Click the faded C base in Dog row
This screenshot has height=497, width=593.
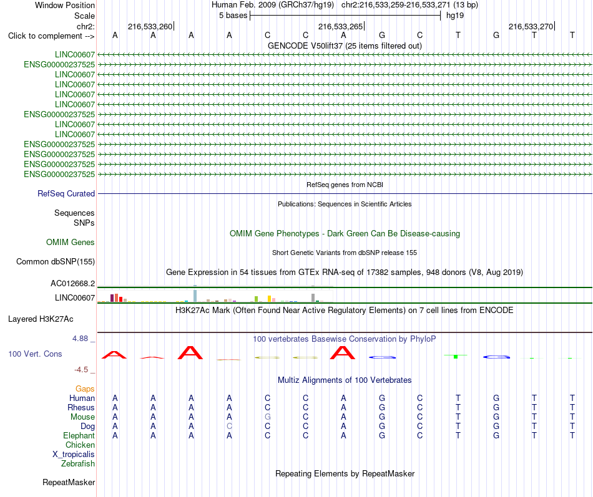[x=229, y=427]
